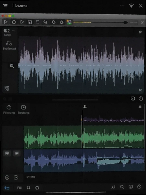Toggle the muted microphone icon in toolbar
Image resolution: width=146 pixels, height=195 pixels.
pos(45,22)
